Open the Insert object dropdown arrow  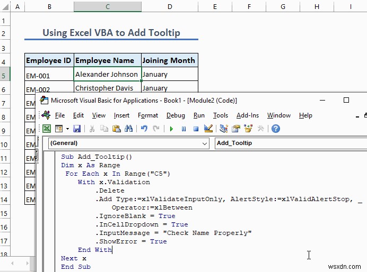click(67, 129)
